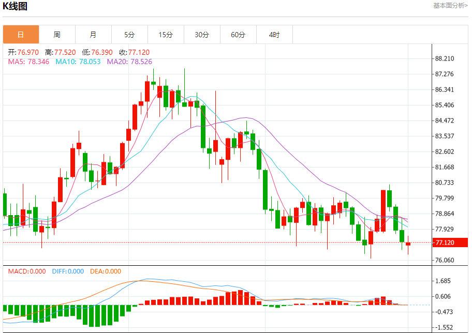Click the DEA:0.000 indicator label
Image resolution: width=472 pixels, height=333 pixels.
(x=106, y=271)
